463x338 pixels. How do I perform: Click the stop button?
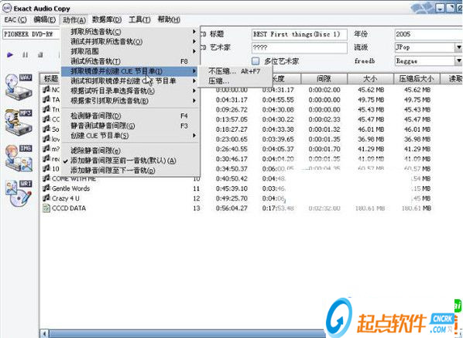[x=40, y=55]
